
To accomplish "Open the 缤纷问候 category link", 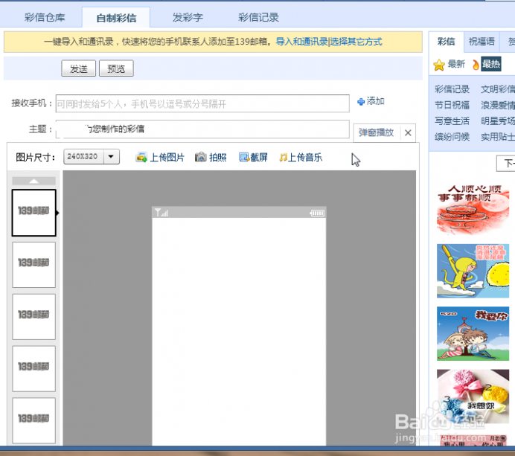I will [x=452, y=137].
